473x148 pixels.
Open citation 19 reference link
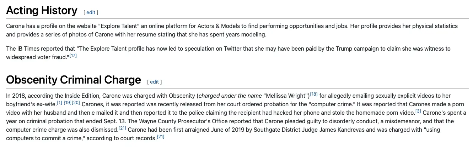(68, 103)
